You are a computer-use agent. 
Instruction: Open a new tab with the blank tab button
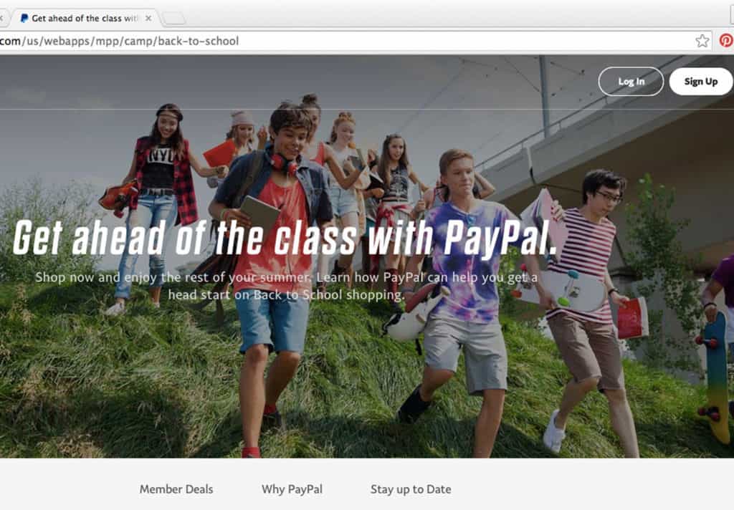pyautogui.click(x=173, y=19)
